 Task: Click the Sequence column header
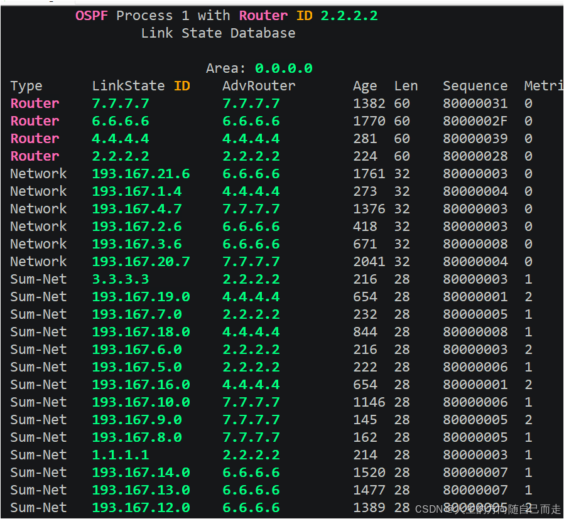click(x=475, y=85)
